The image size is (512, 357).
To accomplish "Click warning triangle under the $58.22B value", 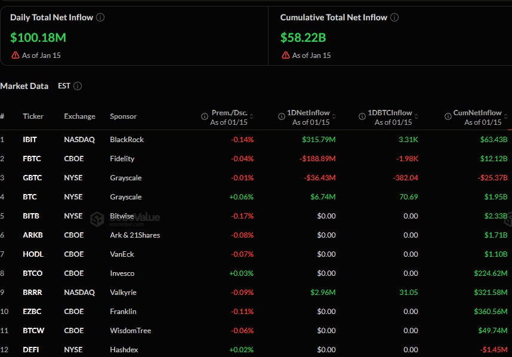I will click(x=285, y=55).
